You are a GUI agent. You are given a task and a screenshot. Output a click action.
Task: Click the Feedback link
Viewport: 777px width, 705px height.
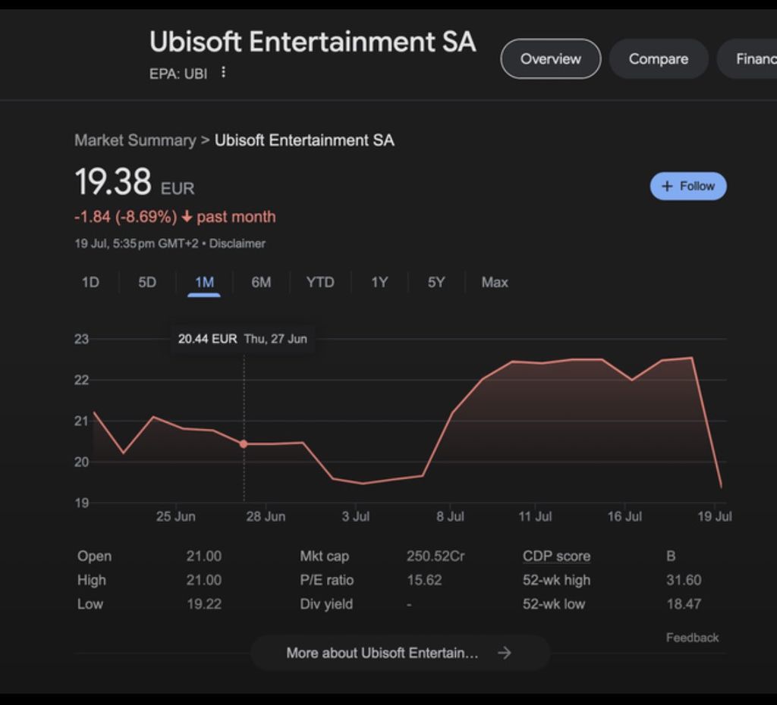(692, 638)
